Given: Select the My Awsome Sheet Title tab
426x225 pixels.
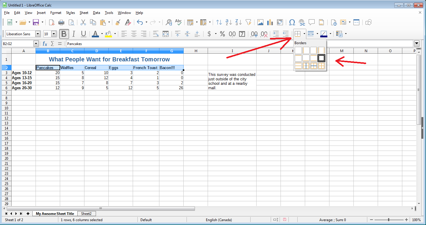Looking at the screenshot, I should pyautogui.click(x=55, y=213).
